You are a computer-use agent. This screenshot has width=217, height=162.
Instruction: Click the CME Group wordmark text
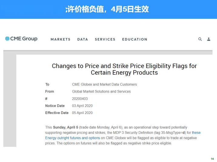point(24,39)
